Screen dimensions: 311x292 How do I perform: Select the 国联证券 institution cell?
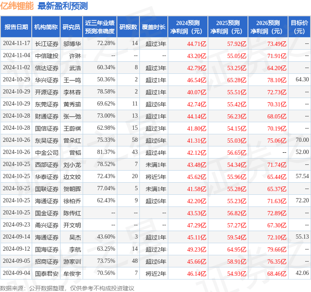(x=47, y=189)
